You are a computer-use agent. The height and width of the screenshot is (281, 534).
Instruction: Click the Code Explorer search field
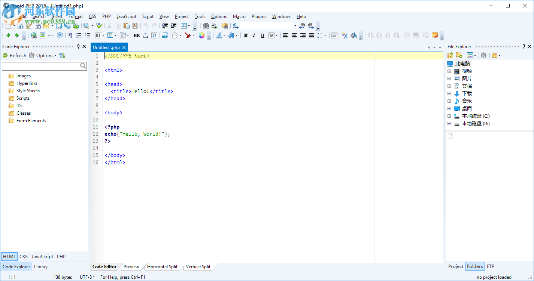(x=41, y=66)
